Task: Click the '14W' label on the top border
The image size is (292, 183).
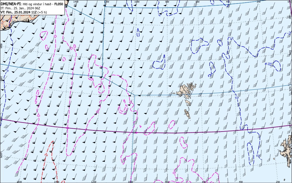Action: click(76, 1)
